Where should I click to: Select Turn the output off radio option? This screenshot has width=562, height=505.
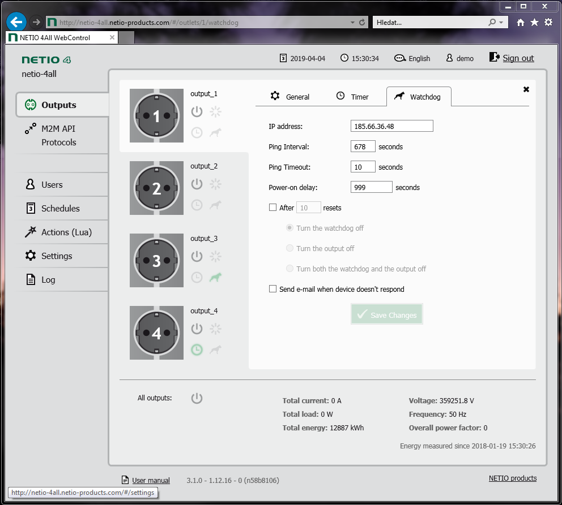[290, 248]
